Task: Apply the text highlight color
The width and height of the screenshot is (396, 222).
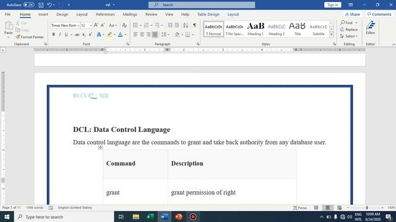Action: tap(110, 35)
